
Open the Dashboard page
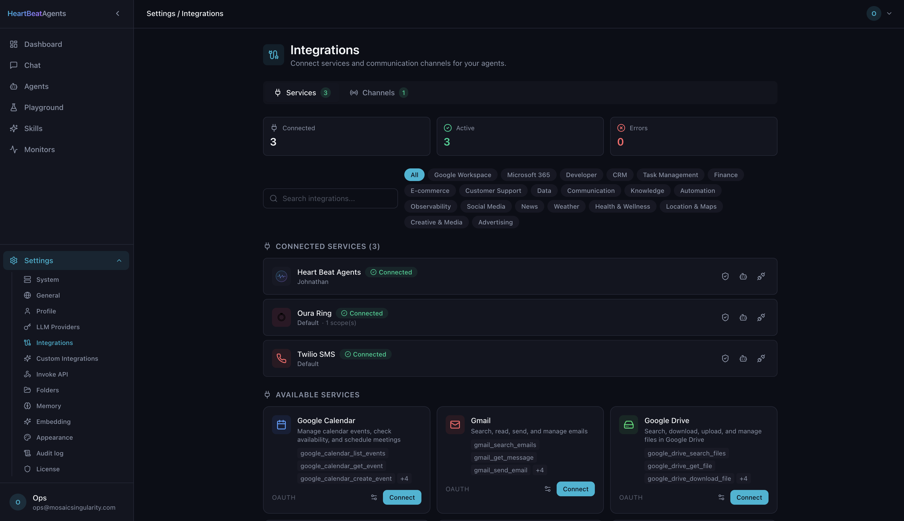67,44
